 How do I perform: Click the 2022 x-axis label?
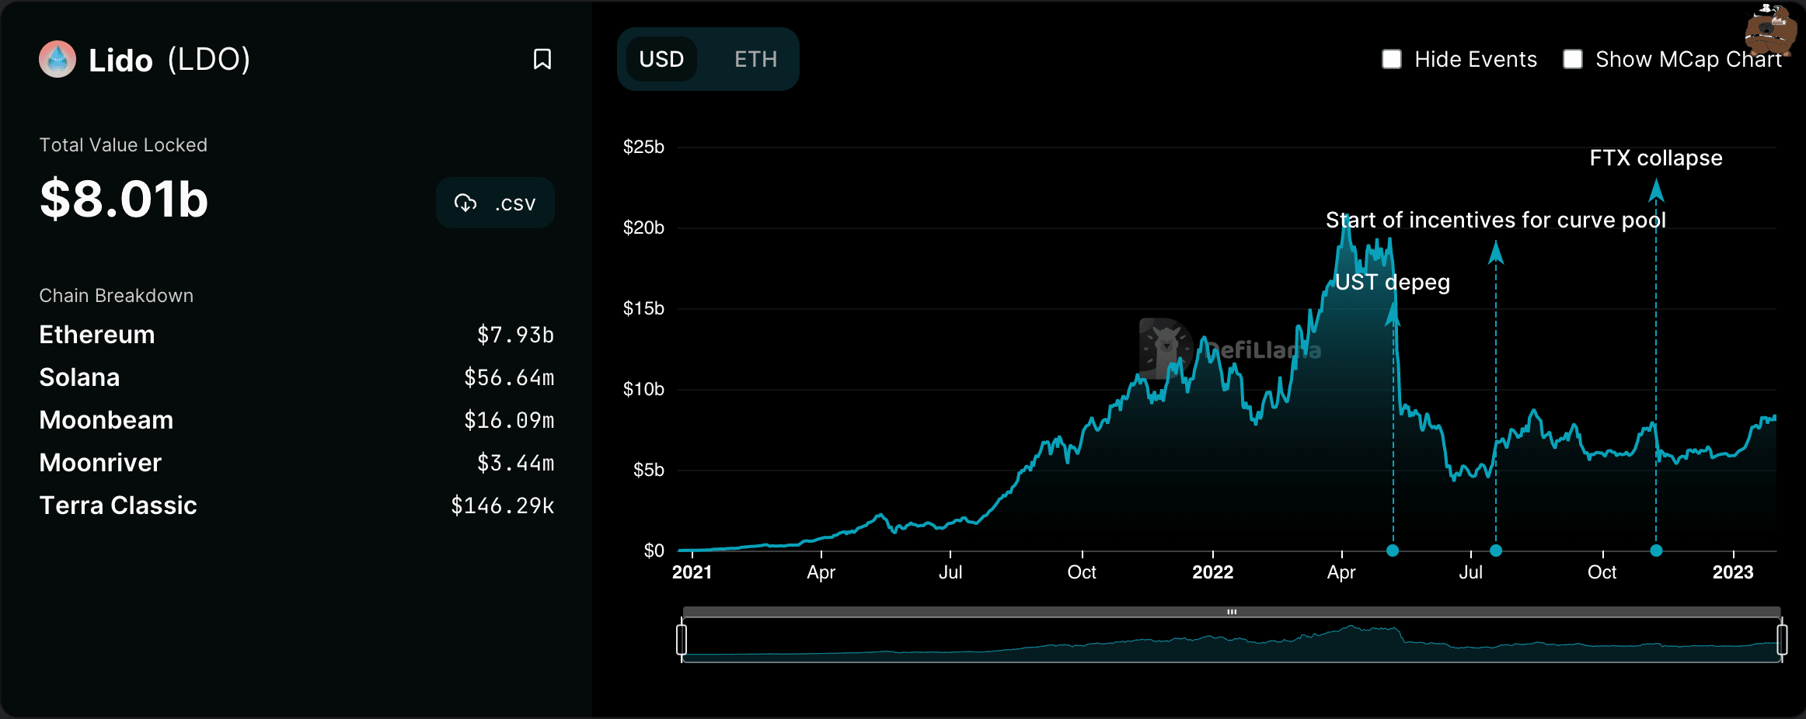coord(1212,572)
